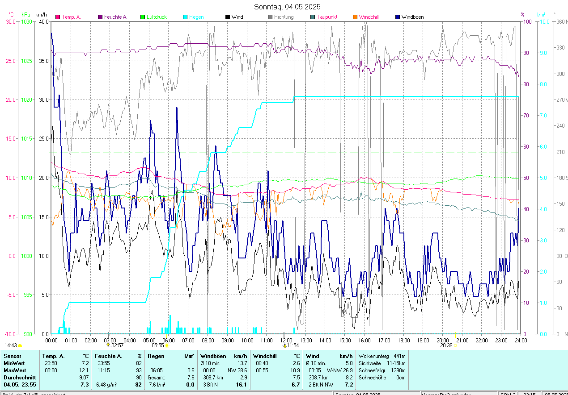The height and width of the screenshot is (395, 568).
Task: Click the 'Schneefallgr' snow line label
Action: pyautogui.click(x=373, y=370)
